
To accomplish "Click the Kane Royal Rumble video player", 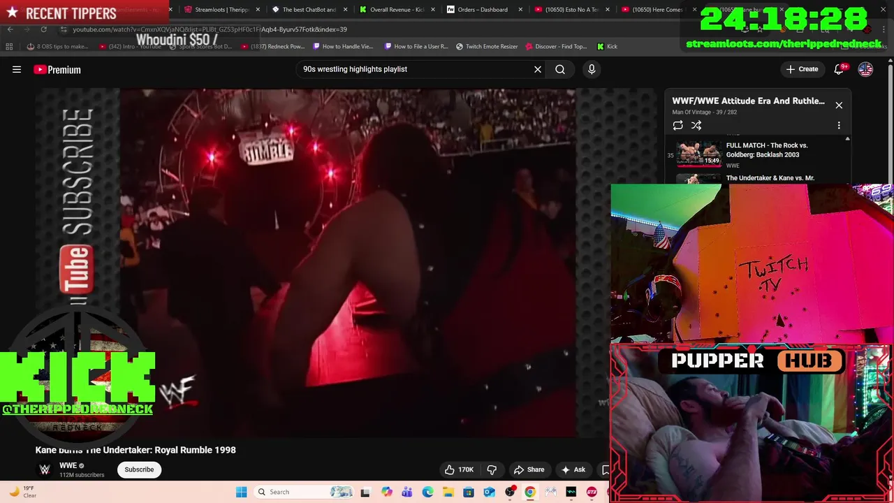I will tap(347, 263).
